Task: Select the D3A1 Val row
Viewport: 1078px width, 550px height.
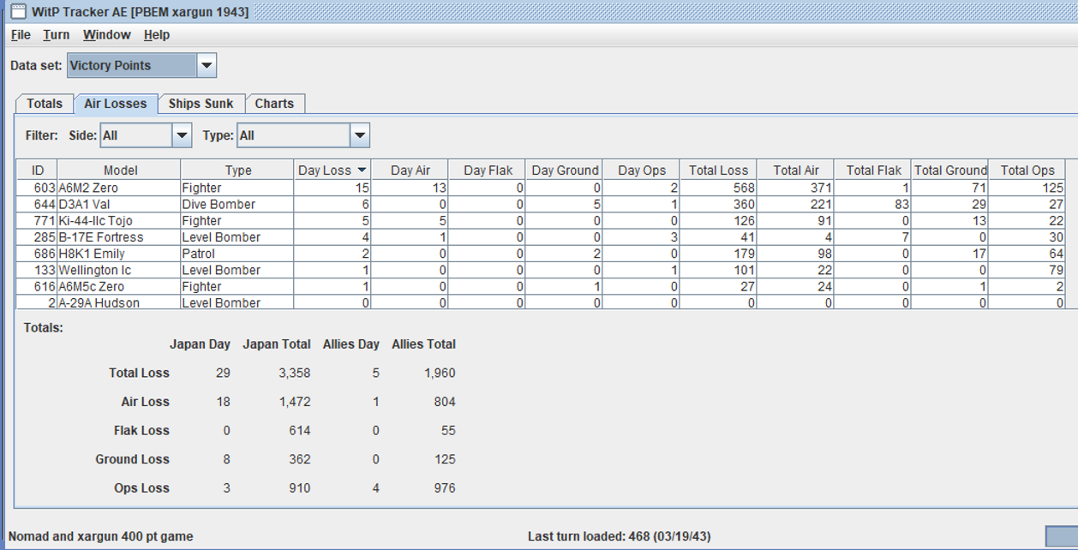Action: tap(541, 204)
